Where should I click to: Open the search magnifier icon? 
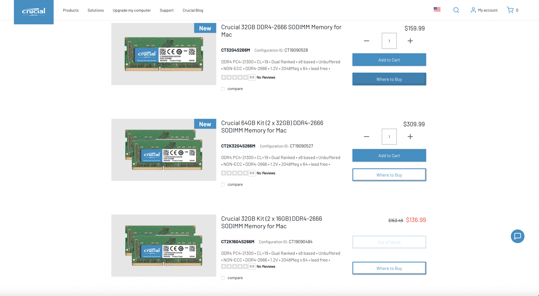pos(456,10)
